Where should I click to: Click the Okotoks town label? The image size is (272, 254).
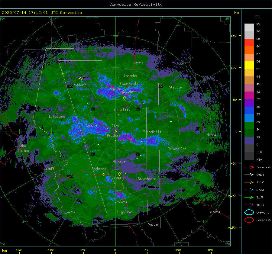click(121, 201)
